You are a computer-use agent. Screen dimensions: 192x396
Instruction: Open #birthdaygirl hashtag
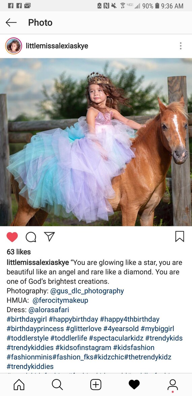[x=27, y=319]
